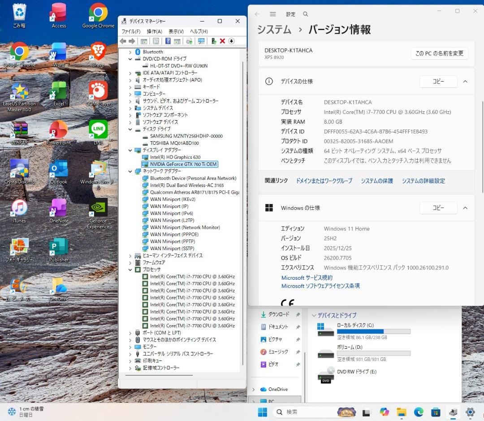Viewport: 484px width, 421px height.
Task: Click Scan for hardware changes monitor icon
Action: pyautogui.click(x=201, y=41)
